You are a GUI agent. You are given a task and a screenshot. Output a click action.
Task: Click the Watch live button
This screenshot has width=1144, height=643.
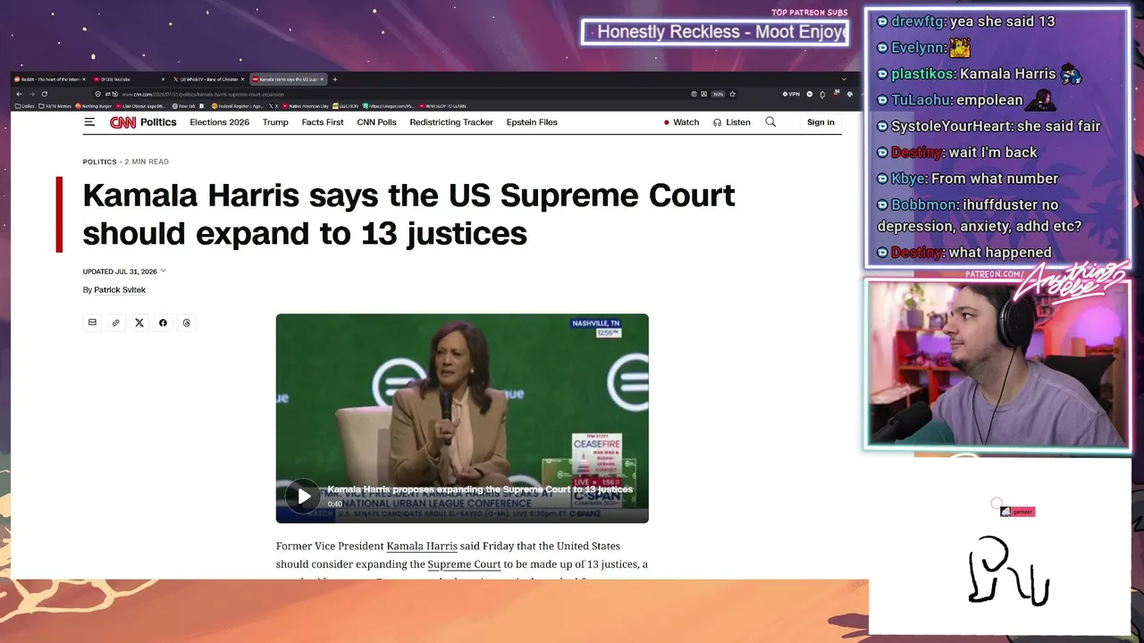coord(681,122)
